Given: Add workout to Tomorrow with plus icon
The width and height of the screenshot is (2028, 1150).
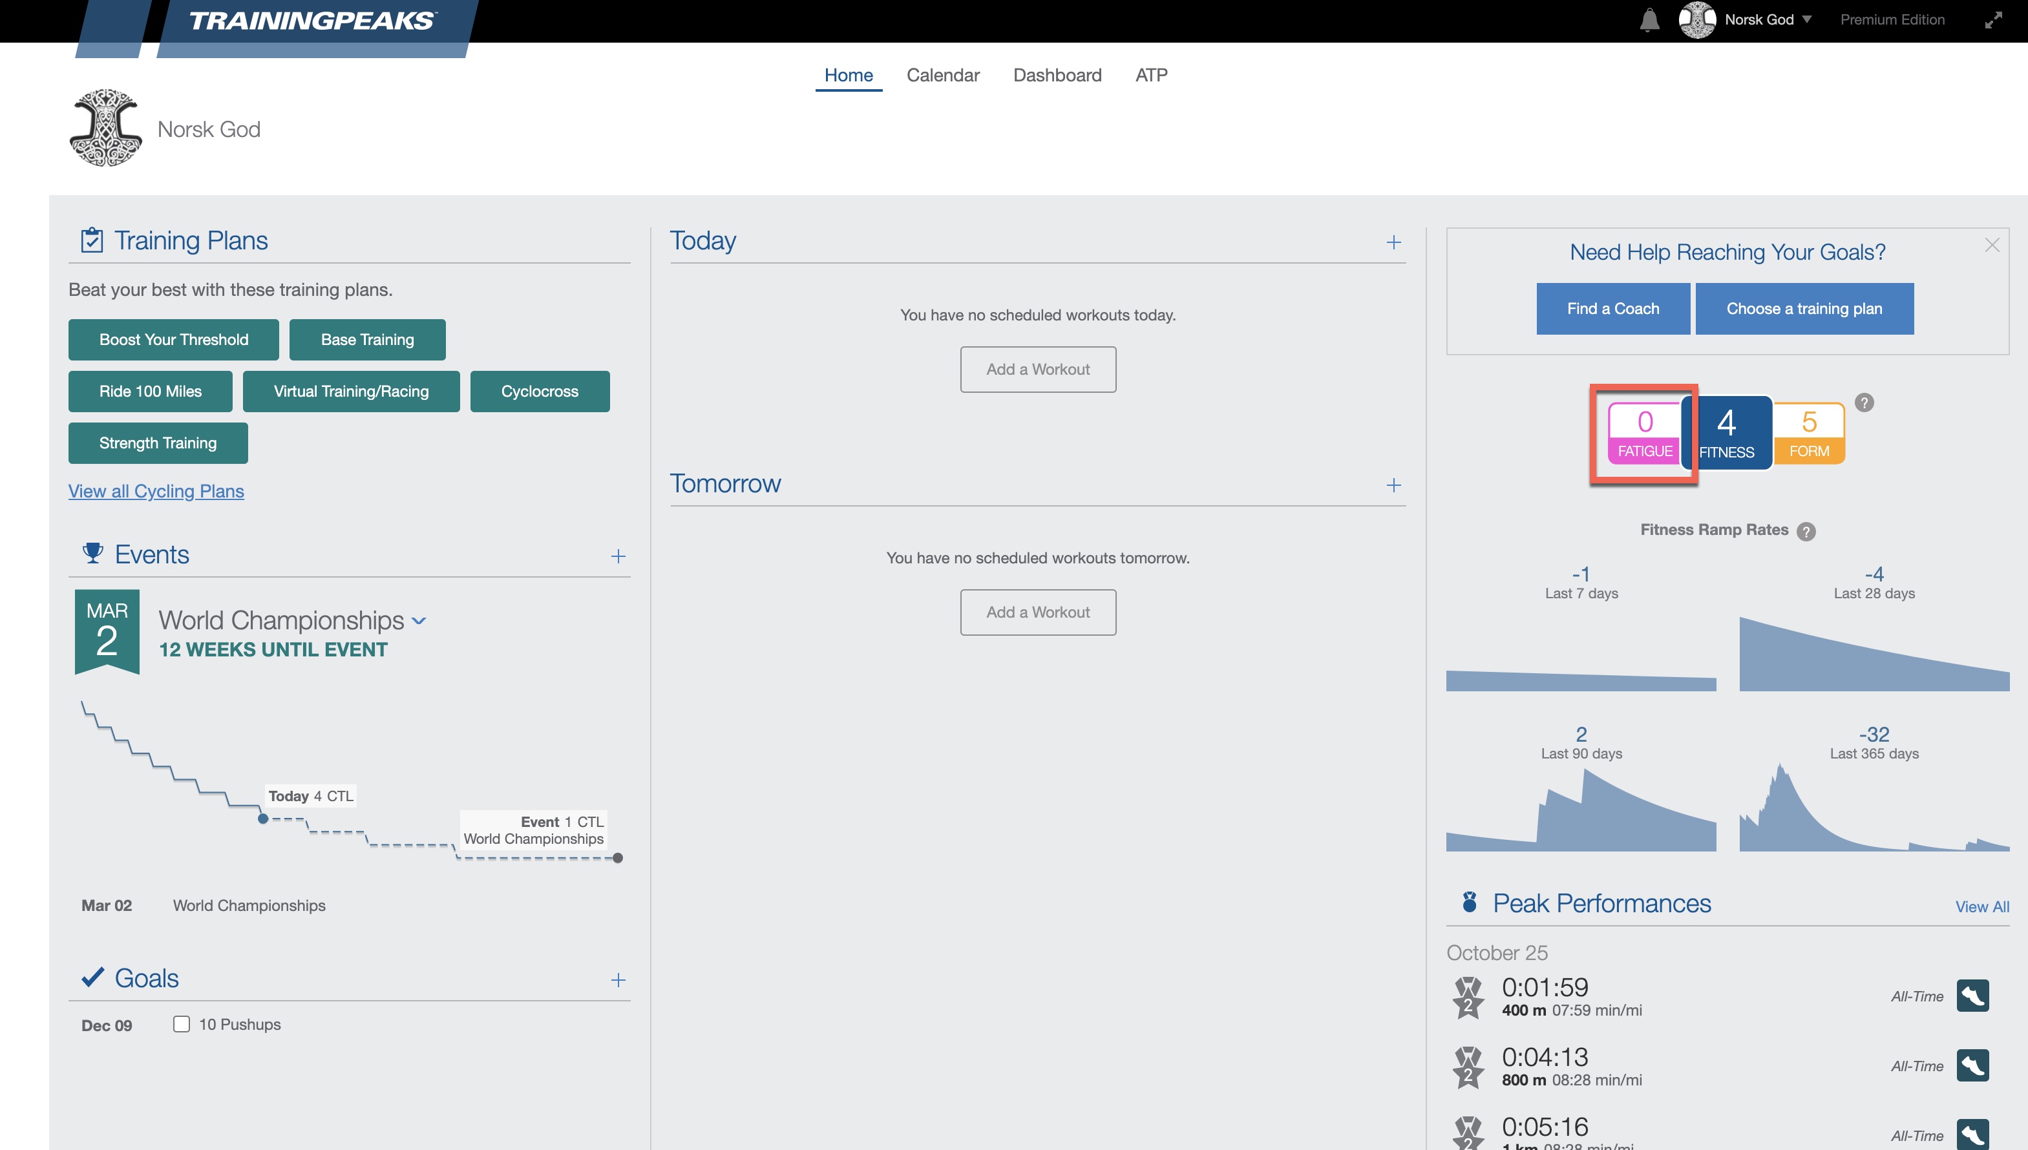Looking at the screenshot, I should (x=1393, y=485).
